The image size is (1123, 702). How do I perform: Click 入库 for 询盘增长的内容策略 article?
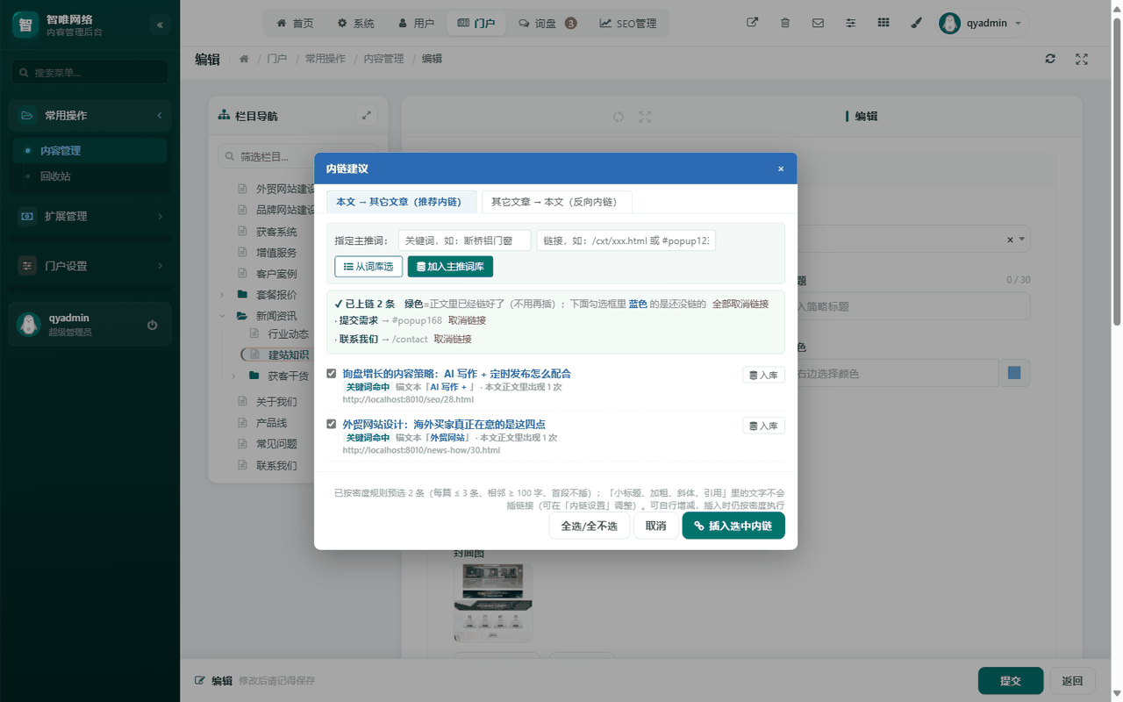coord(763,375)
